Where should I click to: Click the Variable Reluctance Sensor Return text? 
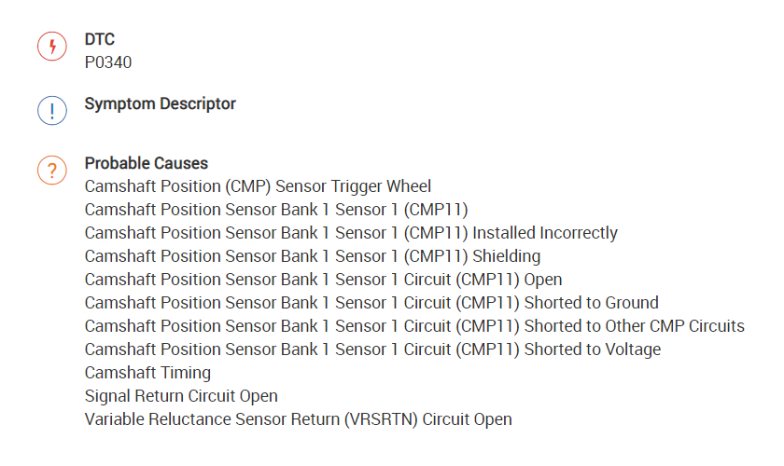[215, 419]
